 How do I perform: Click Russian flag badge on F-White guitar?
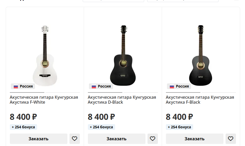[x=23, y=86]
